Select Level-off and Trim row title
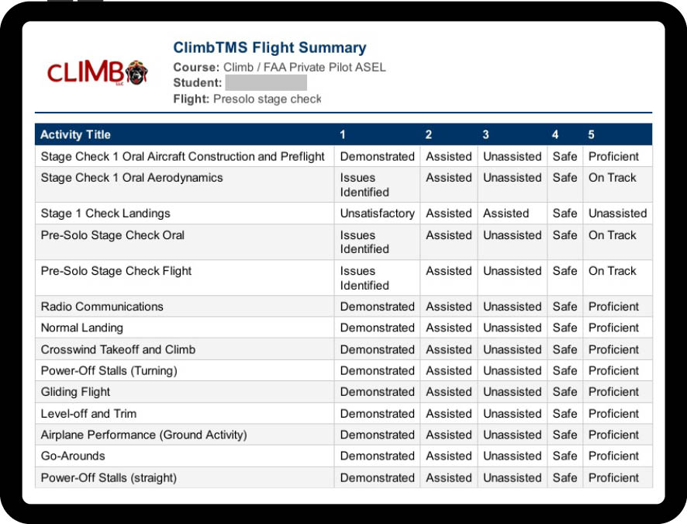The image size is (687, 524). [x=88, y=414]
